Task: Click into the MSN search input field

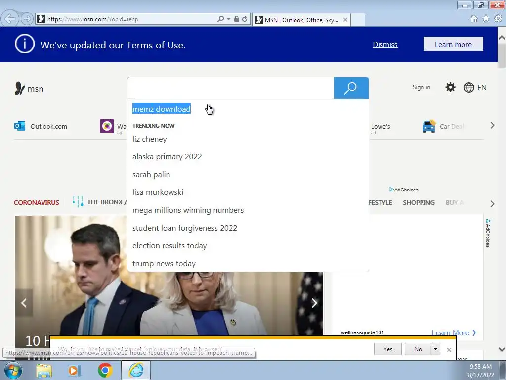Action: (231, 88)
